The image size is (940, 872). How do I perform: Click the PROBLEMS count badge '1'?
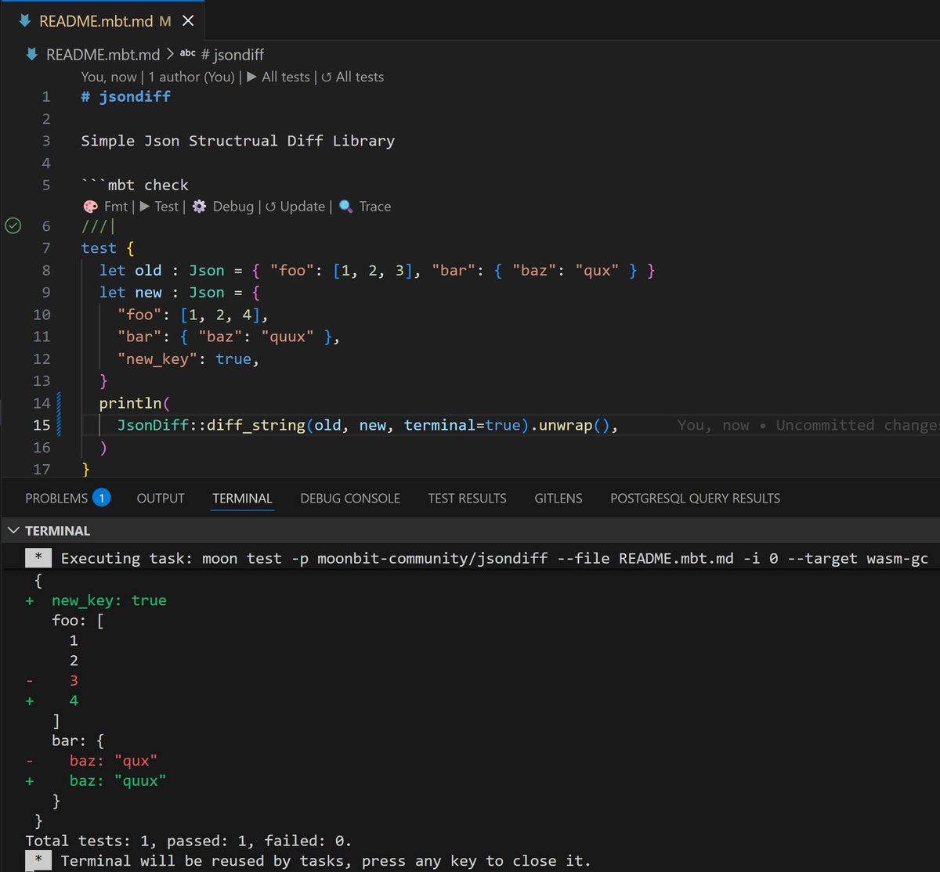[101, 497]
